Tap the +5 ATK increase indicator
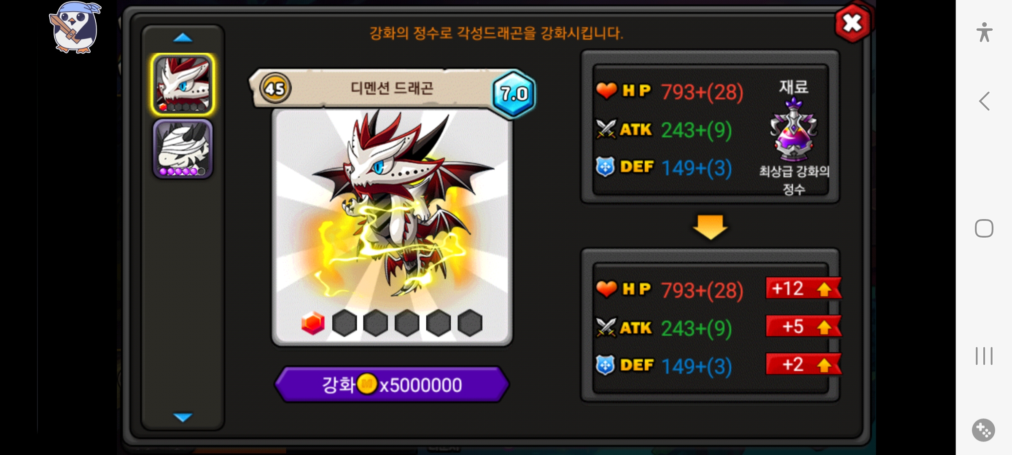Screen dimensions: 1012x455 coord(803,327)
